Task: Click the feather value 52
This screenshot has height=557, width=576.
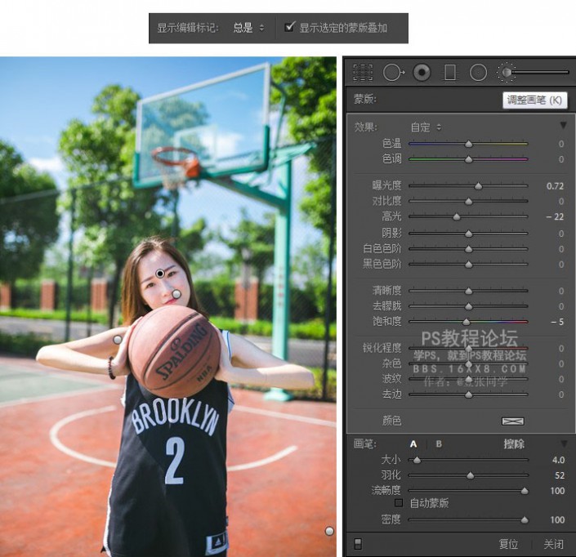Action: (560, 475)
